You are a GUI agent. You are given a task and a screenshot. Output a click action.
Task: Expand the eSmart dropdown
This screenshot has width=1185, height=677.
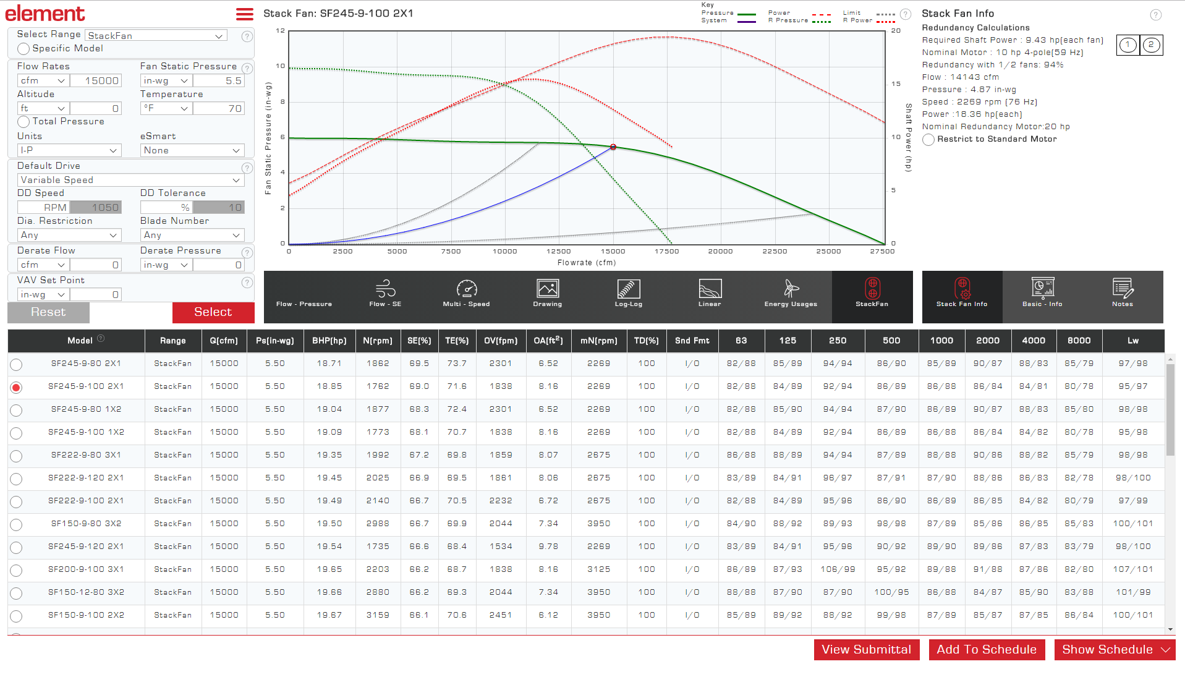(x=192, y=150)
